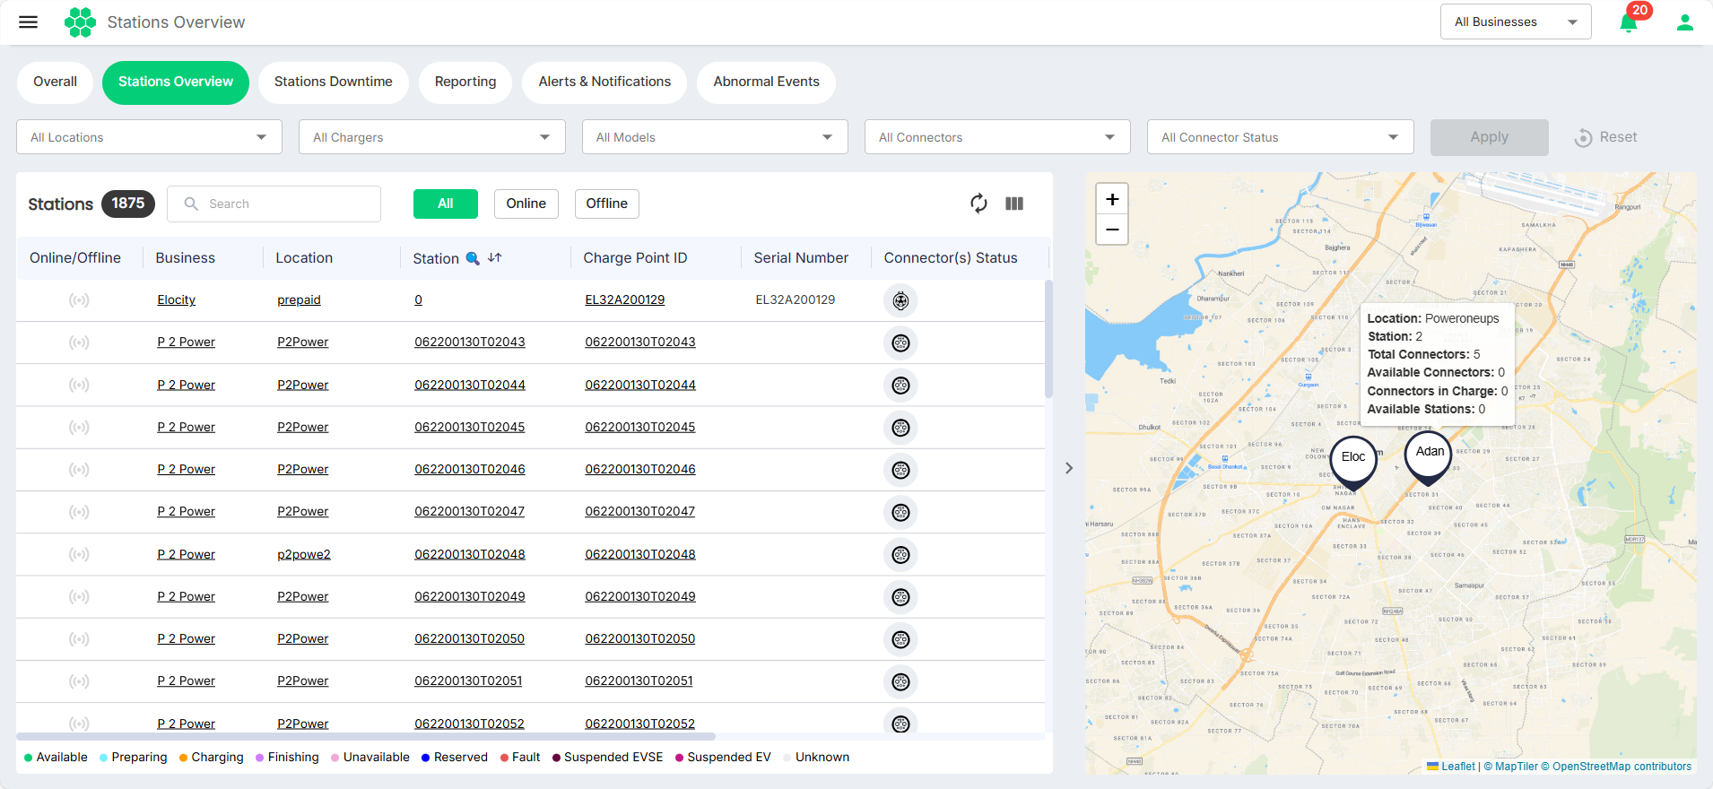Expand the All Chargers dropdown
1713x789 pixels.
pos(432,137)
